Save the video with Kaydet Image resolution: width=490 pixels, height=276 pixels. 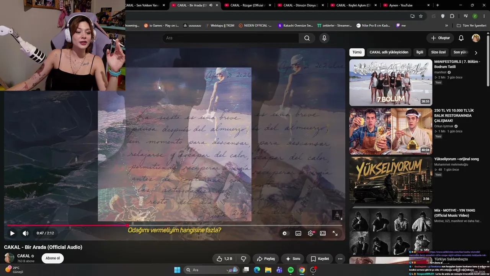(320, 259)
